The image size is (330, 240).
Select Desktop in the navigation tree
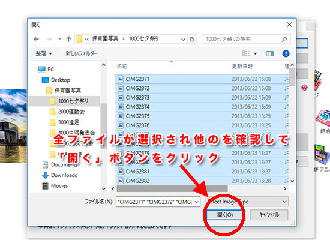point(56,80)
